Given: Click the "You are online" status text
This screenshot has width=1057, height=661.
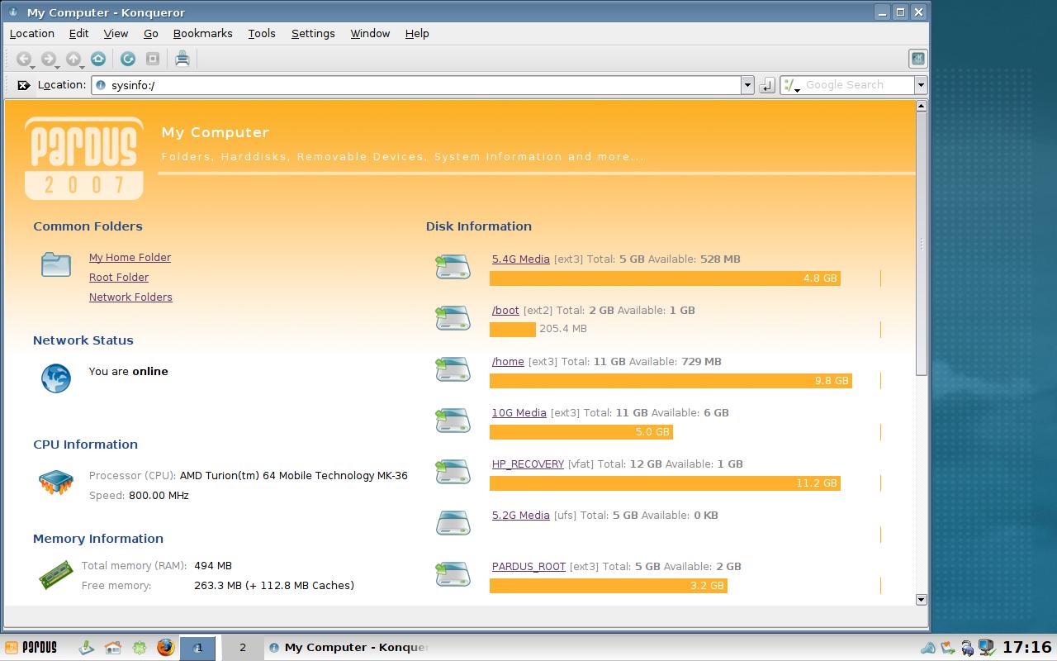Looking at the screenshot, I should pos(128,372).
